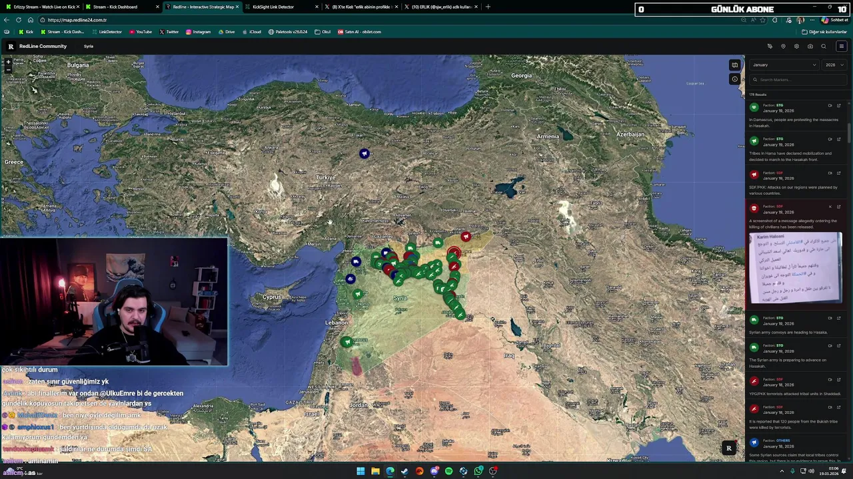Viewport: 853px width, 479px height.
Task: Open video icon on Tribes in Hama entry
Action: point(830,139)
